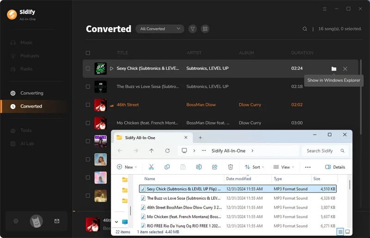This screenshot has height=238, width=370.
Task: Select 46th Street BossMan Dlow MP3 file
Action: click(238, 207)
